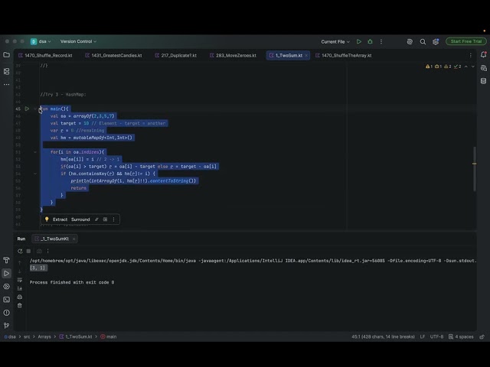The height and width of the screenshot is (367, 490).
Task: Show intention actions lightbulb
Action: click(47, 219)
